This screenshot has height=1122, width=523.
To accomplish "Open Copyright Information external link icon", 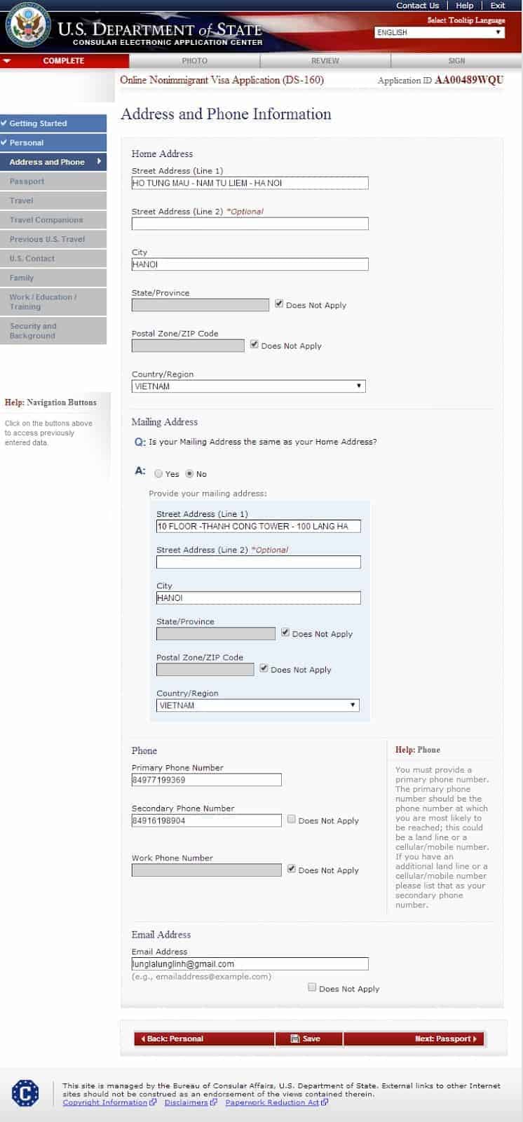I will tap(153, 1102).
